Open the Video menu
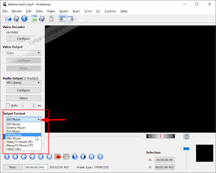Viewport: 216px width, 173px height. (51, 11)
